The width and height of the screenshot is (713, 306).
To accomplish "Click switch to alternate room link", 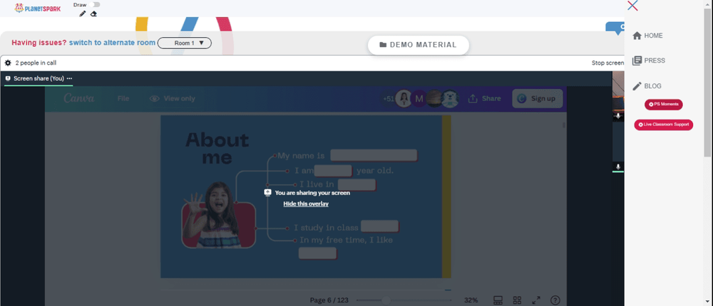I will [x=111, y=43].
